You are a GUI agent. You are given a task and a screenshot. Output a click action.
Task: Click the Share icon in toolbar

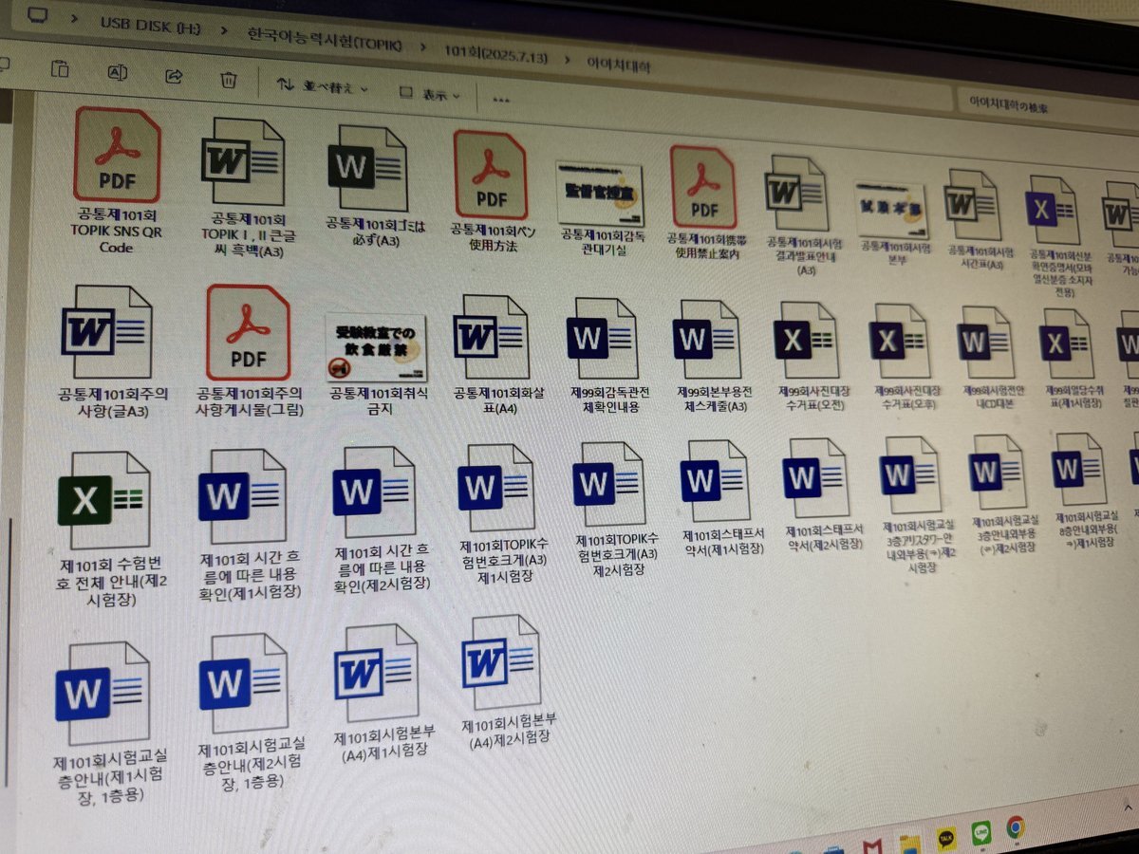click(174, 76)
